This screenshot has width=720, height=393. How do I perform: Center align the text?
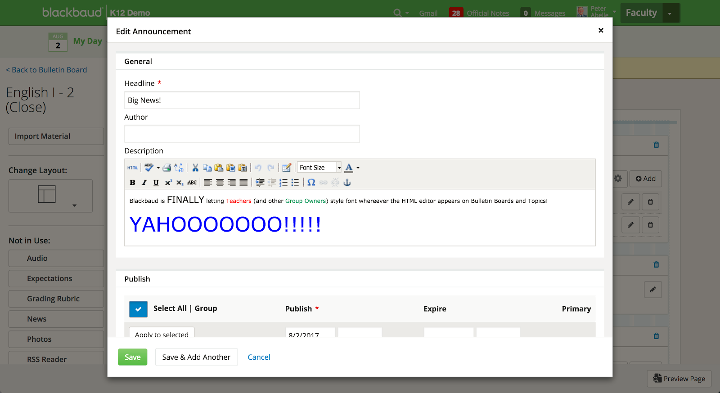tap(220, 183)
